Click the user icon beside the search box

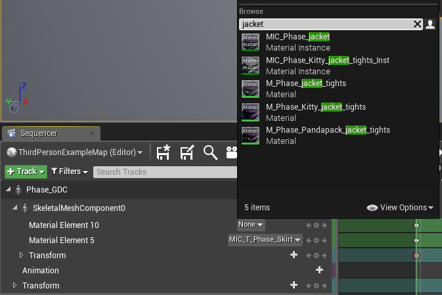(x=430, y=24)
